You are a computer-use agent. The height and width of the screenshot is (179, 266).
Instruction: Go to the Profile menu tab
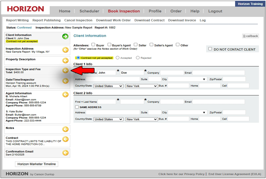tap(155, 11)
